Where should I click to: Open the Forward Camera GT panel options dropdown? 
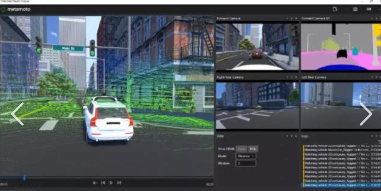point(372,18)
